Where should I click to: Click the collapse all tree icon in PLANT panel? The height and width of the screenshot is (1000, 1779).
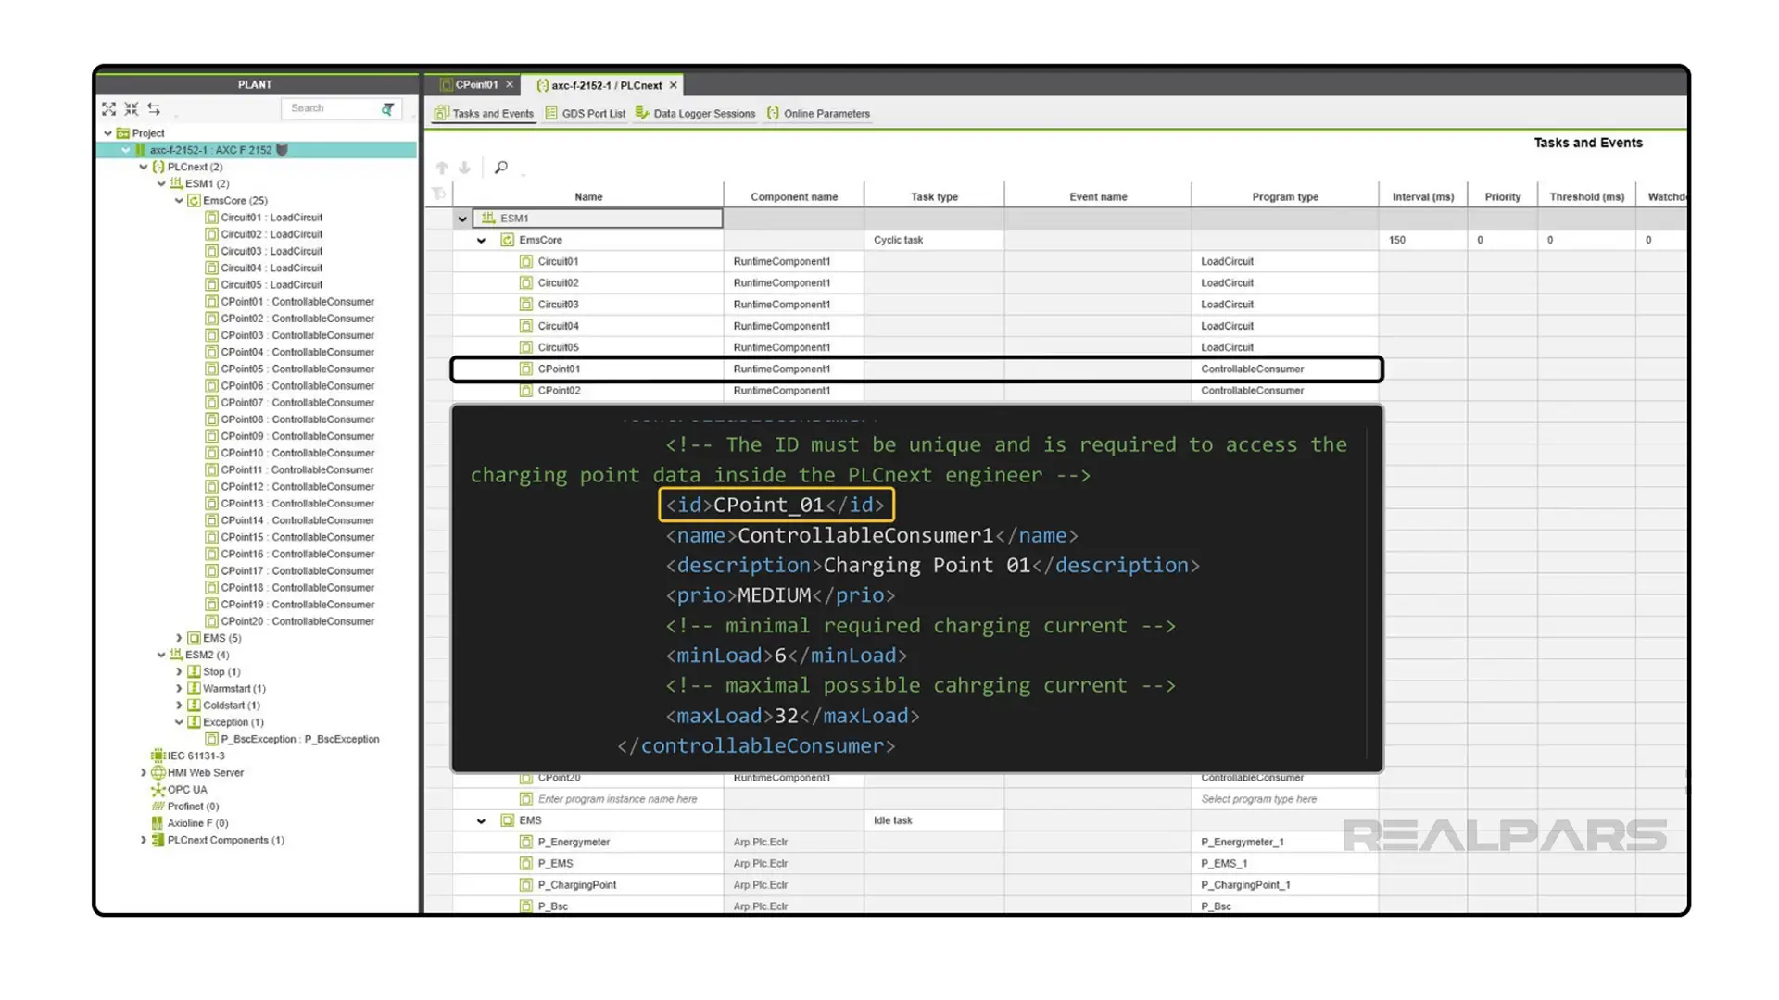pos(132,109)
